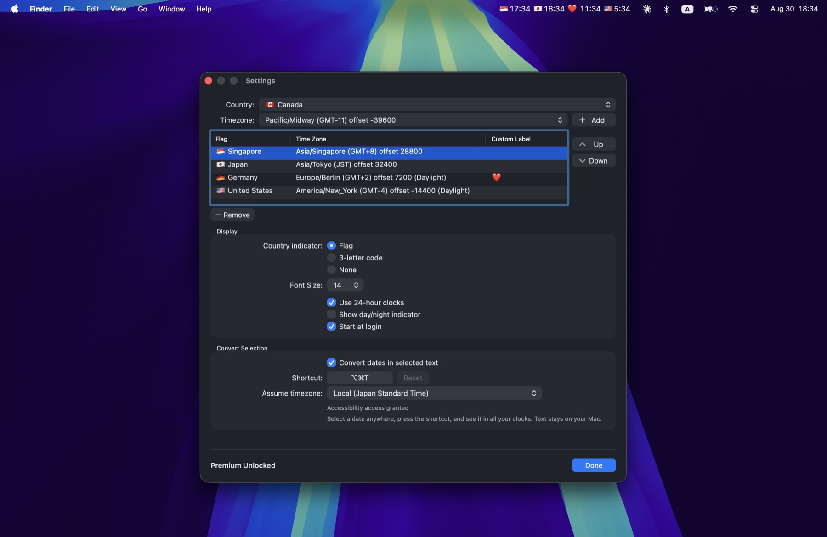Open the Window menu
The height and width of the screenshot is (537, 827).
171,9
